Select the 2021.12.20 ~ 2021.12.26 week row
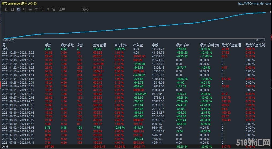Image resolution: width=272 pixels, height=149 pixels. (x=18, y=53)
